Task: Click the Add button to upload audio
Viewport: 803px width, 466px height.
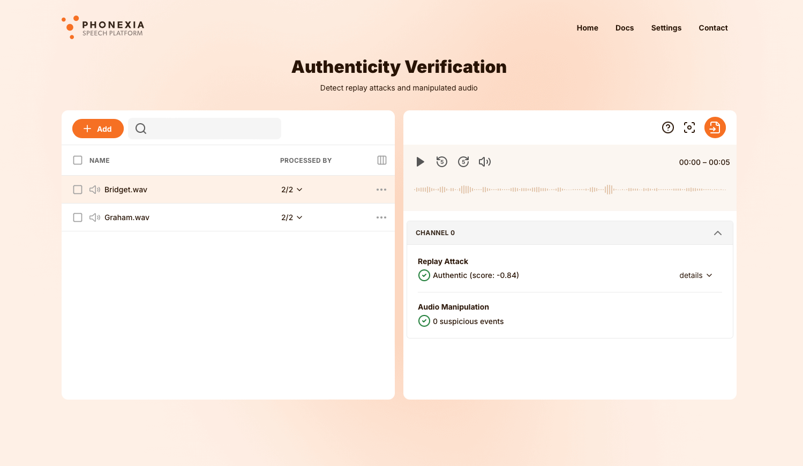Action: tap(97, 129)
